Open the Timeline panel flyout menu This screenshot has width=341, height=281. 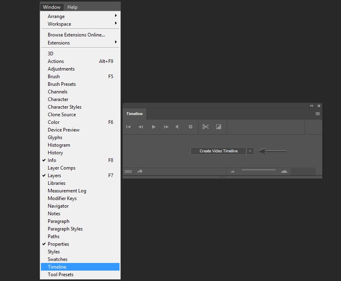[x=318, y=114]
